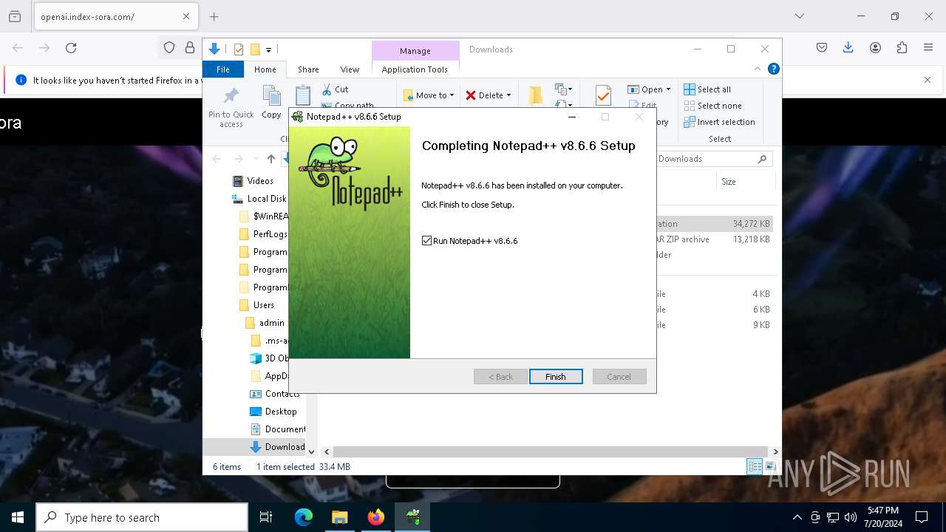Viewport: 946px width, 532px height.
Task: Collapse the Explorer ribbon with chevron
Action: pos(757,69)
